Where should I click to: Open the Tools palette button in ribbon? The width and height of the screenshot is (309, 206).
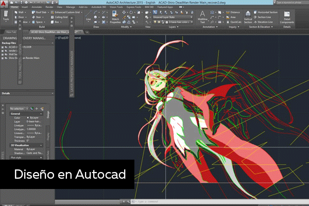pyautogui.click(x=6, y=16)
